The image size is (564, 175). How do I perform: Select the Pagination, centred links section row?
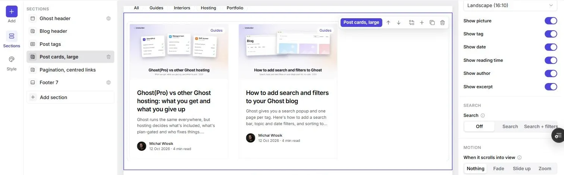click(70, 70)
